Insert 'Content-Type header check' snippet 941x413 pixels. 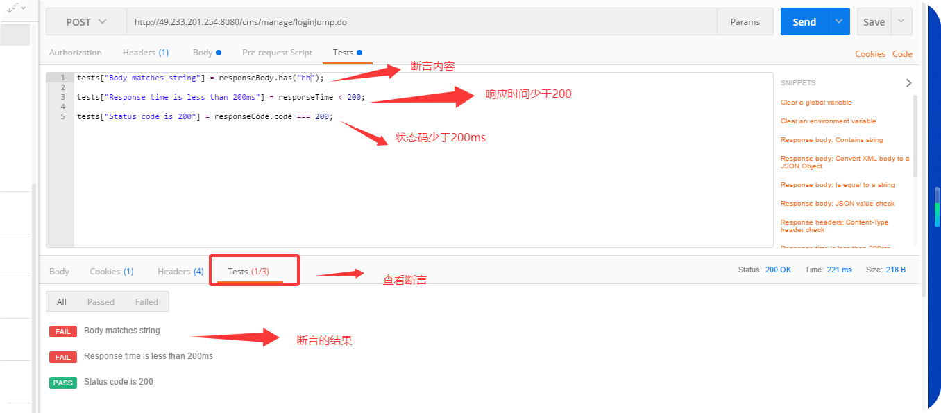(x=834, y=226)
